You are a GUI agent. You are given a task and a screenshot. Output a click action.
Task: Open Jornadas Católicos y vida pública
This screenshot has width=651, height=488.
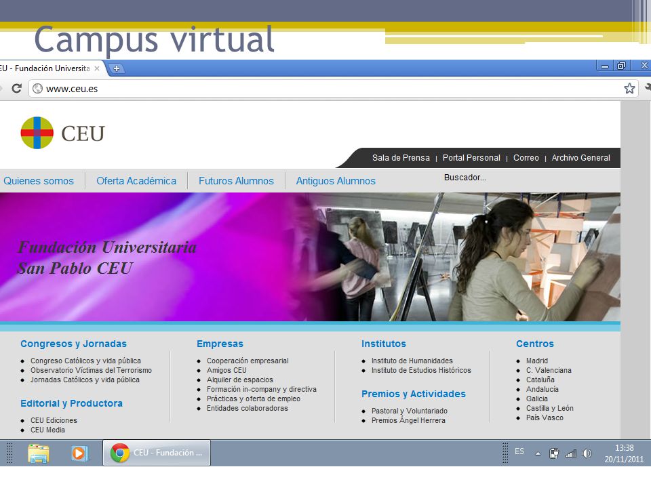(x=85, y=380)
